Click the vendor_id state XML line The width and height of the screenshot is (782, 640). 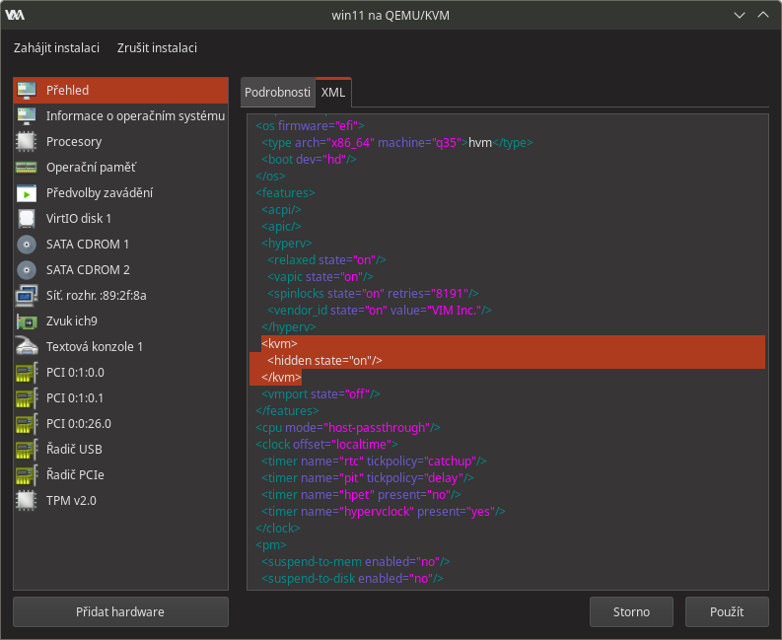[x=380, y=311]
